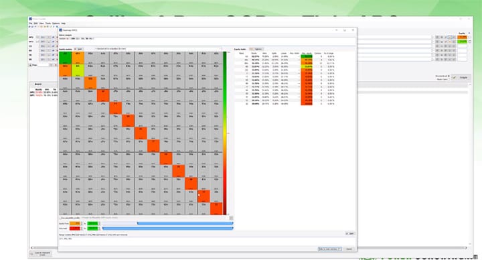Screen dimensions: 482x260
Task: Toggle the use-playability-profile checkbox below the matrix
Action: click(60, 218)
